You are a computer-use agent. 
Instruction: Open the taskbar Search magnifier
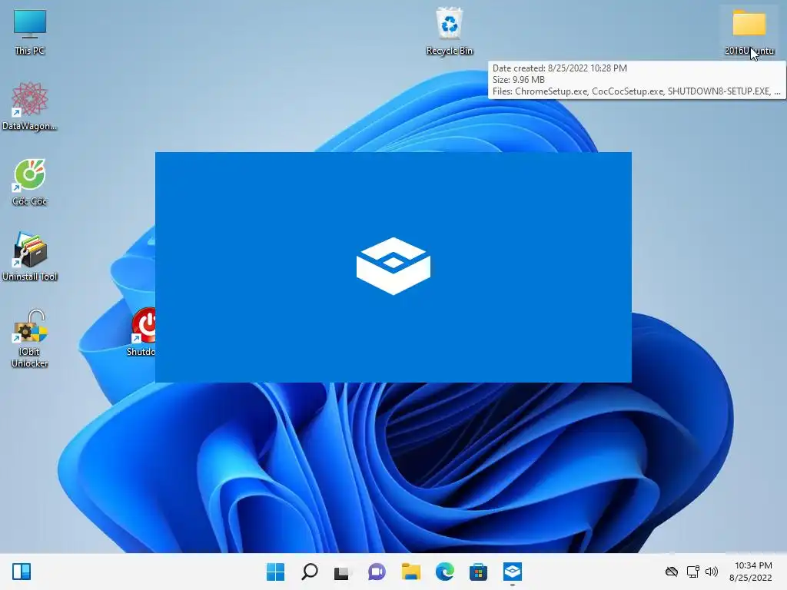309,572
